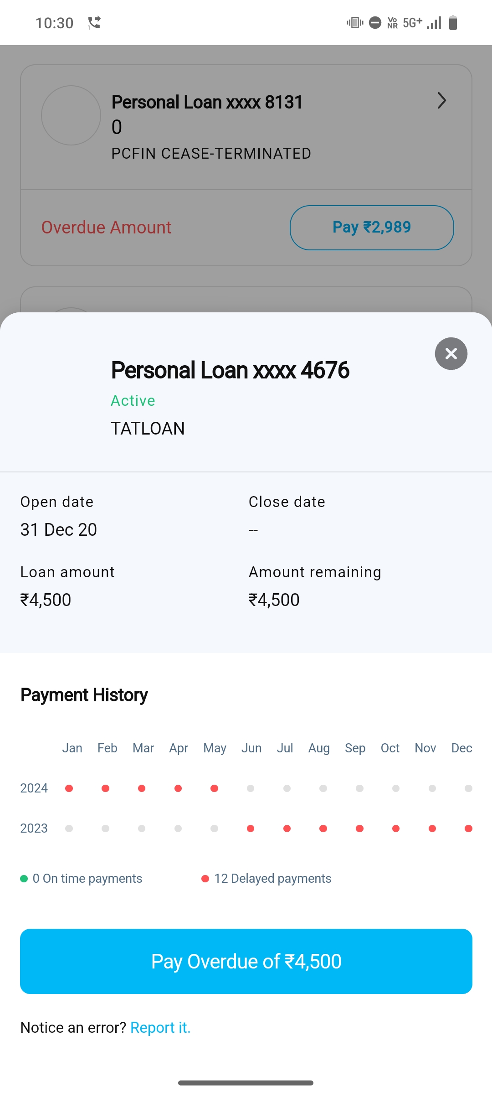Tap the June 2023 delayed payment dot
The height and width of the screenshot is (1098, 492).
[x=251, y=829]
